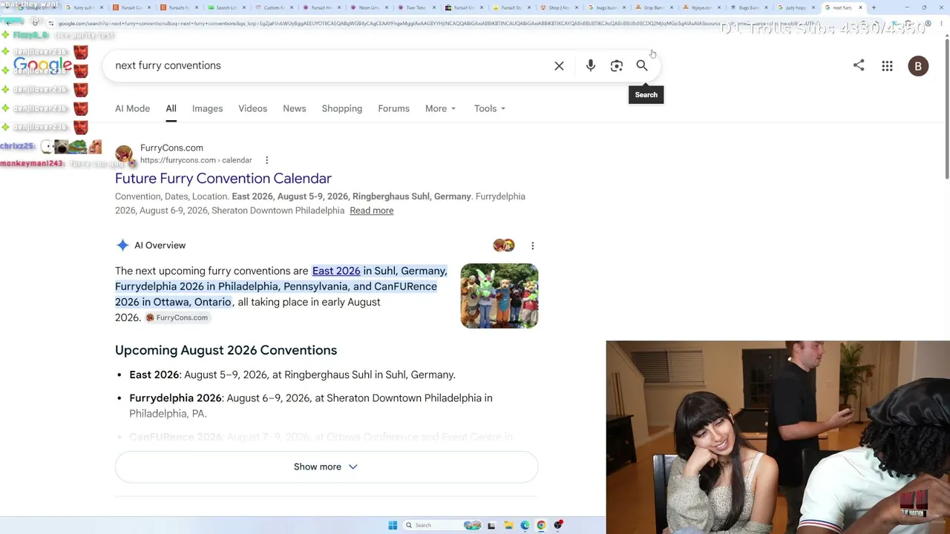The height and width of the screenshot is (534, 950).
Task: Submit the search with the magnifier icon
Action: pyautogui.click(x=642, y=66)
